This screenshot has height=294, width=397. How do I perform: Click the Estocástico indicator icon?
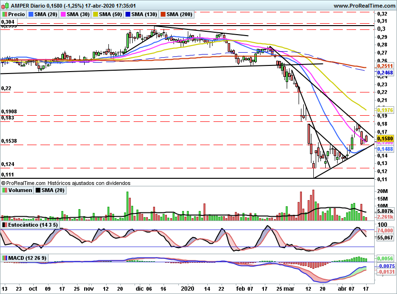pyautogui.click(x=5, y=225)
